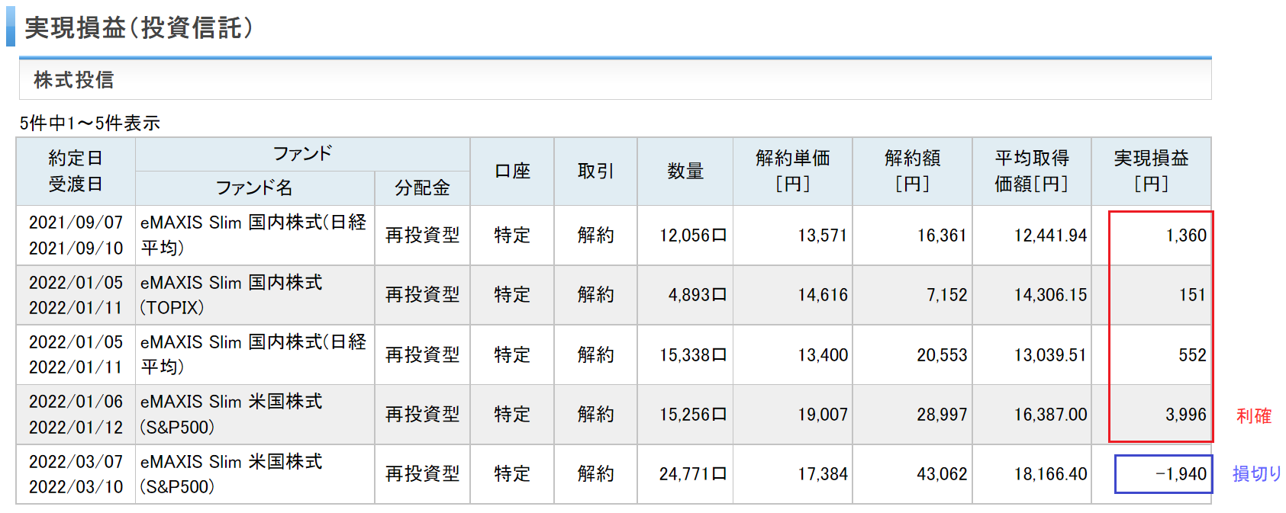The height and width of the screenshot is (513, 1286).
Task: Click the average cost 14,306.15
Action: pyautogui.click(x=1050, y=295)
